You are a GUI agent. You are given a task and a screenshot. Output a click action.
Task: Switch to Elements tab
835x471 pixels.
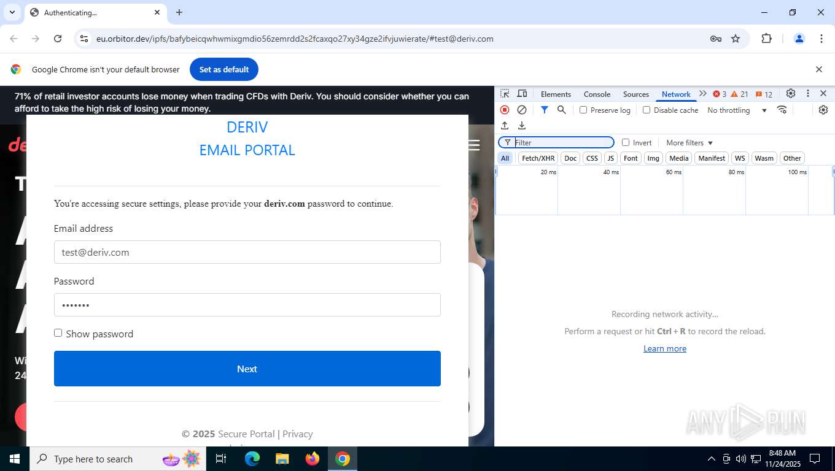556,94
